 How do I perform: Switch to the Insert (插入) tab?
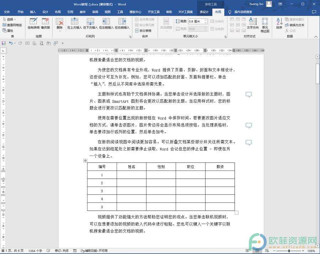(33, 12)
